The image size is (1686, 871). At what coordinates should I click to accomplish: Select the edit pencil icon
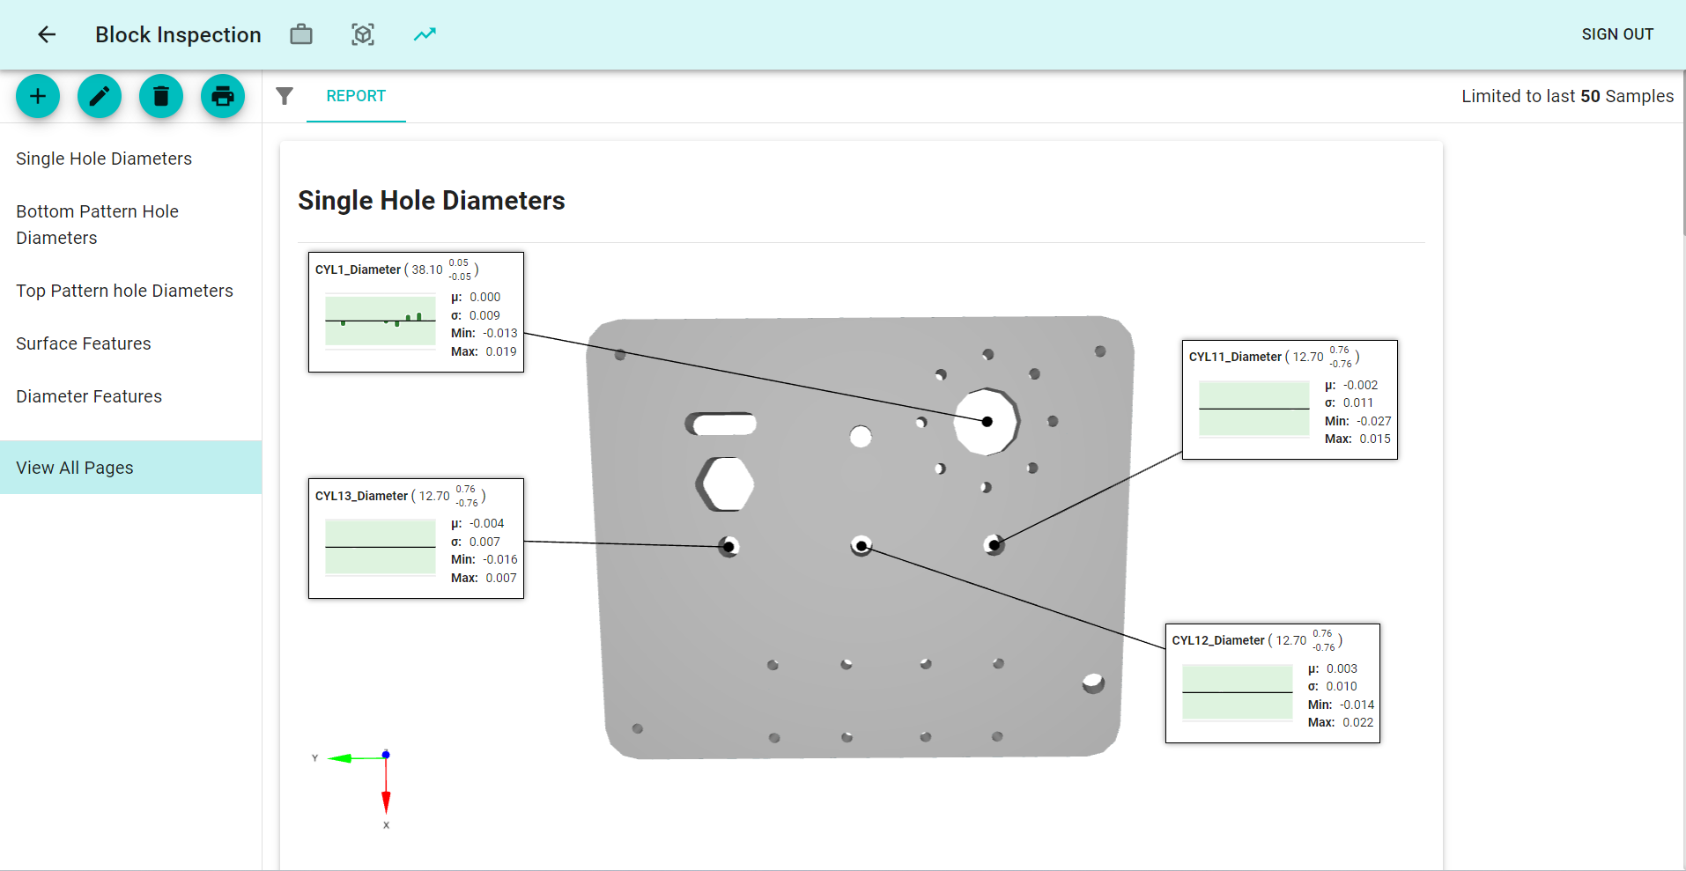click(x=99, y=96)
